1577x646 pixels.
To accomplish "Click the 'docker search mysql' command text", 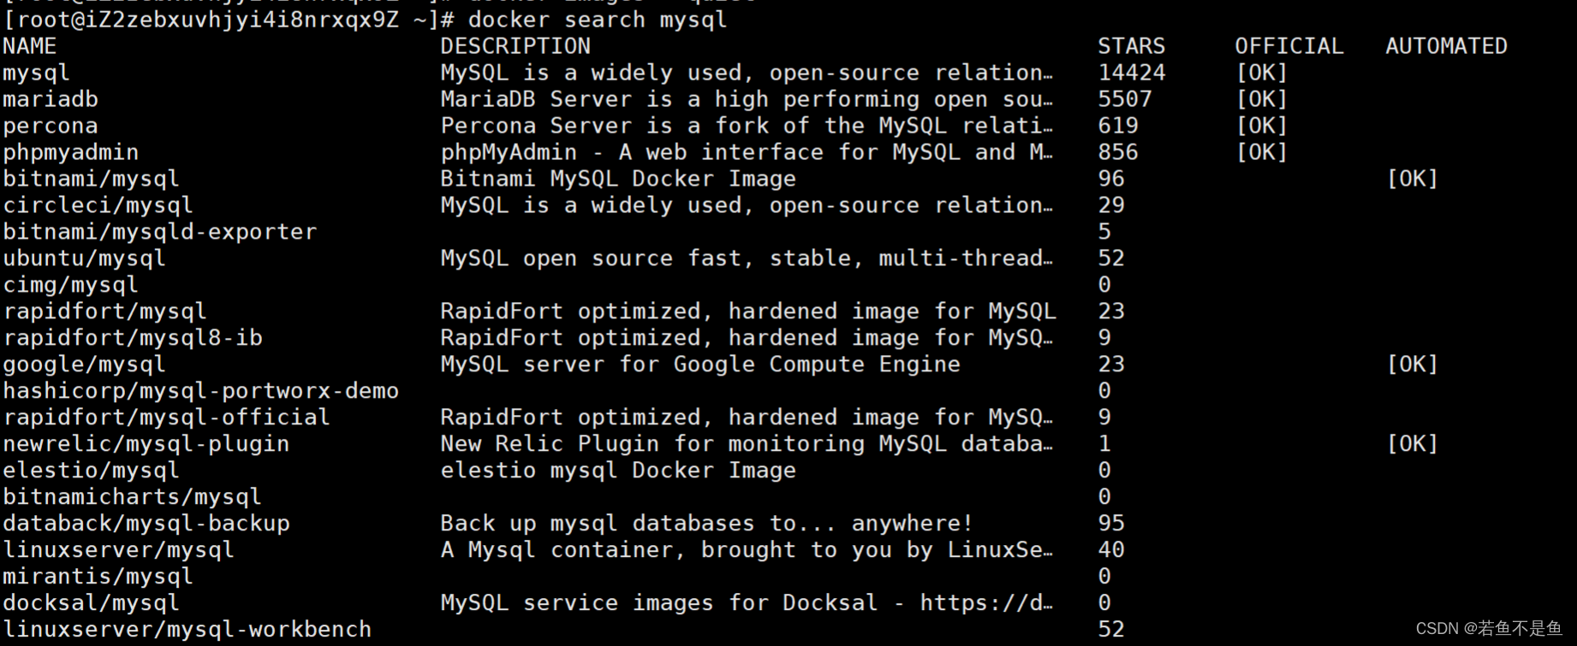I will pos(598,20).
